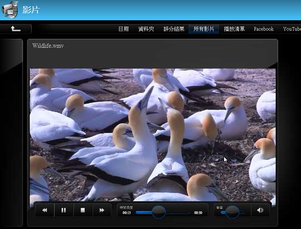Pause the Wildlife video
The image size is (301, 229).
pos(64,211)
